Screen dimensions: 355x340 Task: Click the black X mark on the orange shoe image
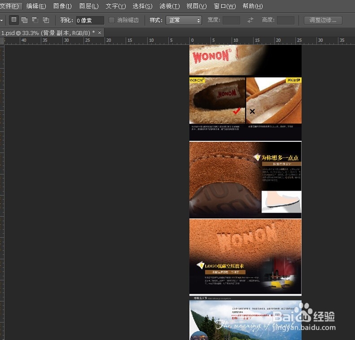[252, 111]
